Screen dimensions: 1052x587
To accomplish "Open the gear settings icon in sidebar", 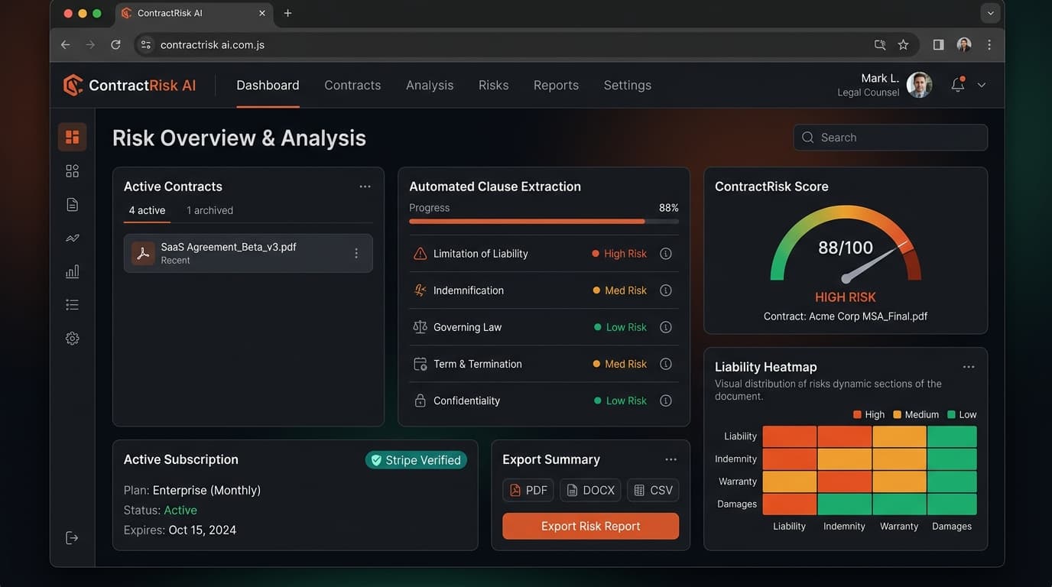I will pos(72,339).
